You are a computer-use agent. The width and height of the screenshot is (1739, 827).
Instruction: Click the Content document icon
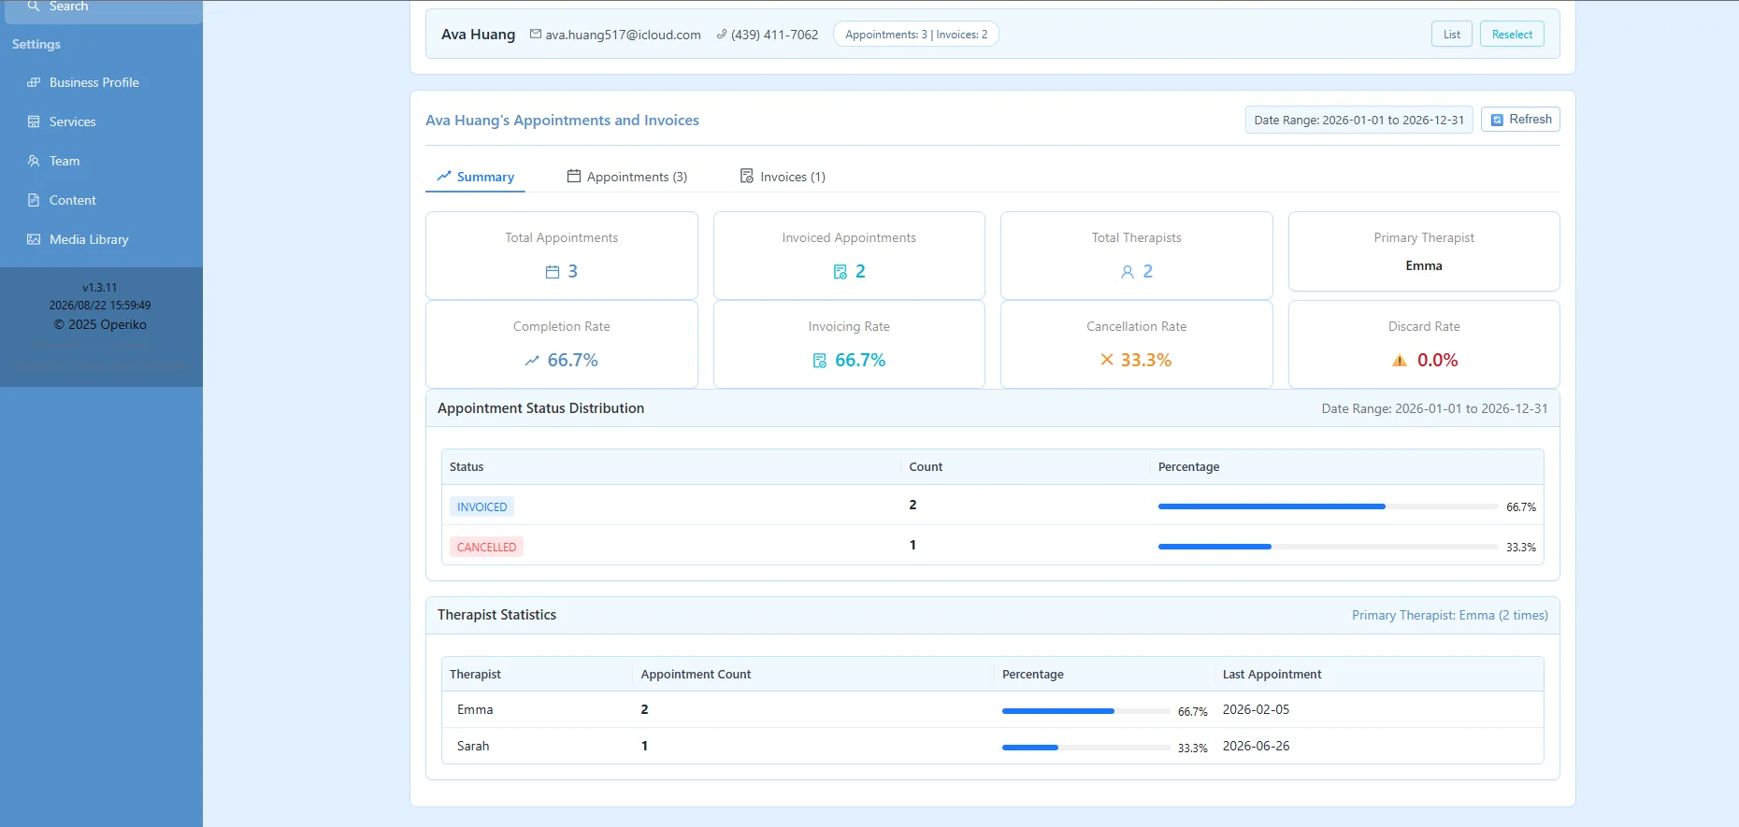tap(34, 200)
